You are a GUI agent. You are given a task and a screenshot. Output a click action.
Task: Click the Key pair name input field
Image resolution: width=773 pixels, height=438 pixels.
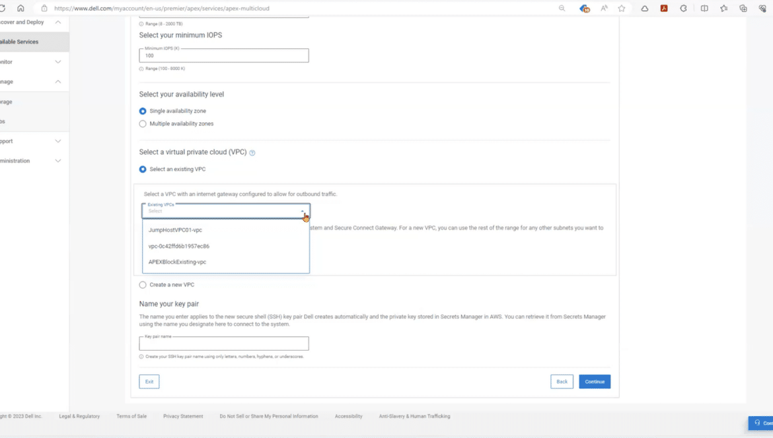224,344
